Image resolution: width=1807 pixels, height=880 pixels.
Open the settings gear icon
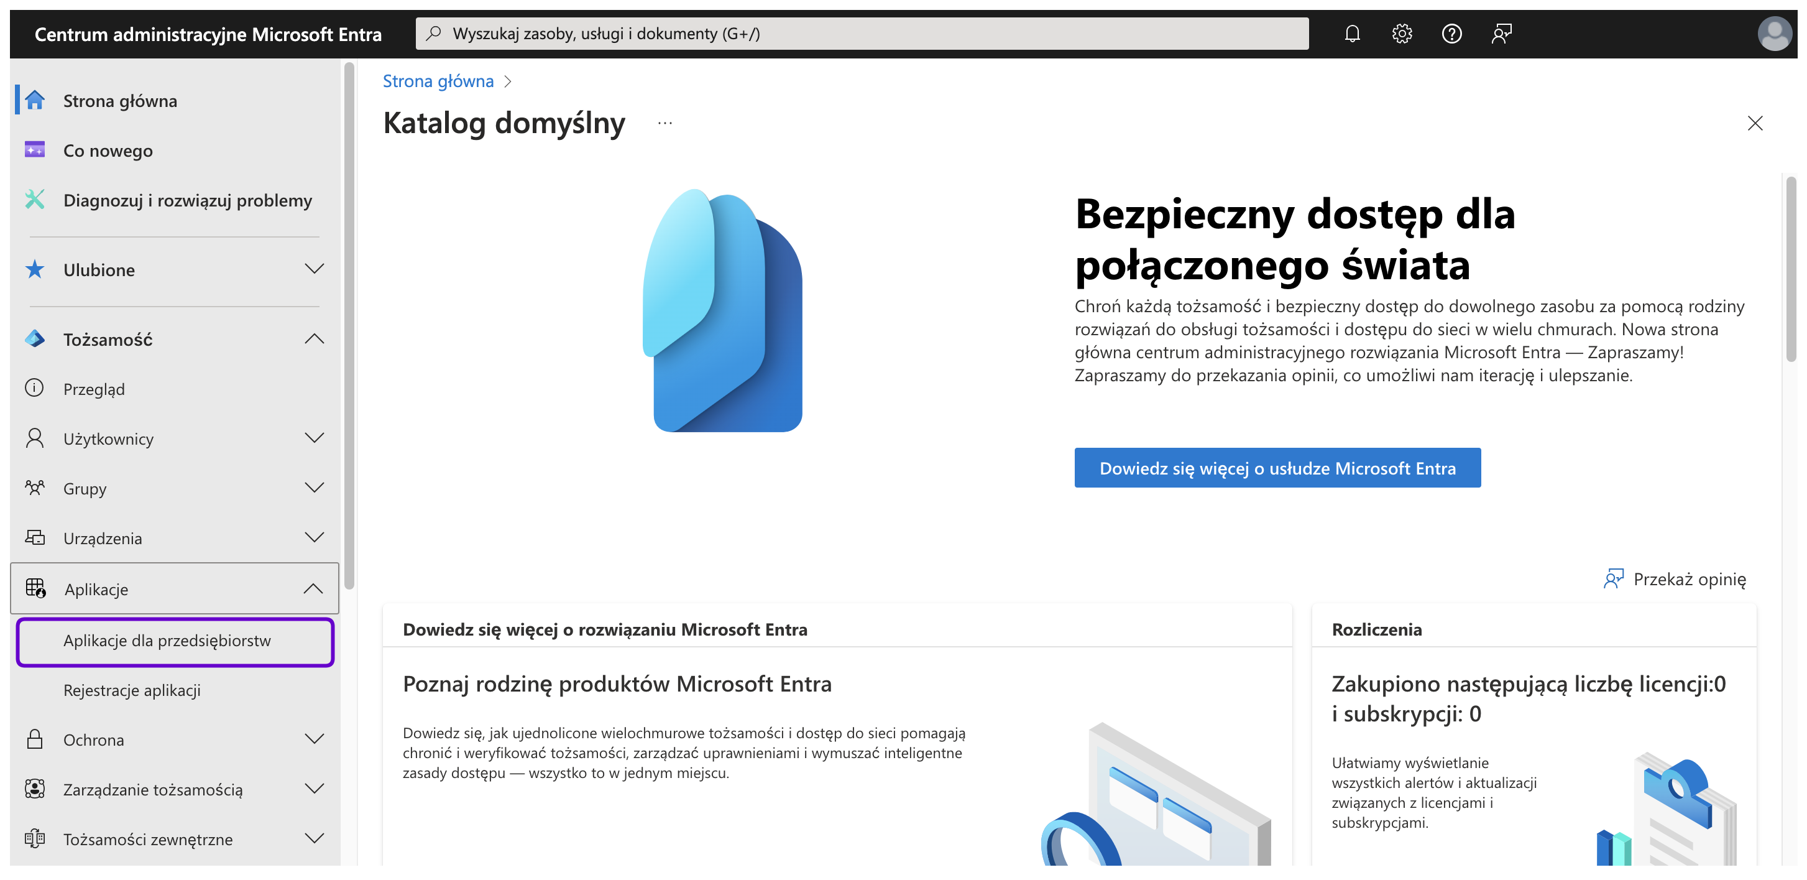click(x=1402, y=34)
